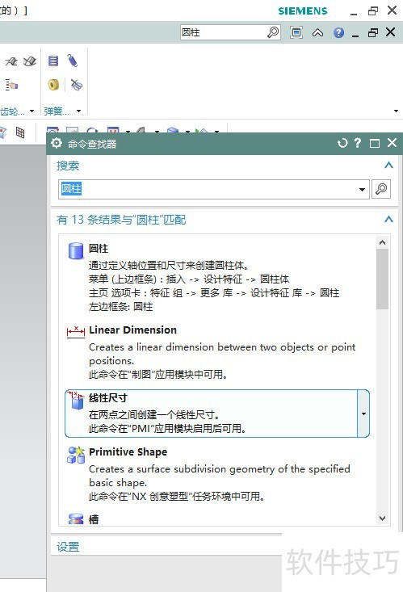Screen dimensions: 403x592
Task: Select the disc spring icon
Action: coord(53,85)
